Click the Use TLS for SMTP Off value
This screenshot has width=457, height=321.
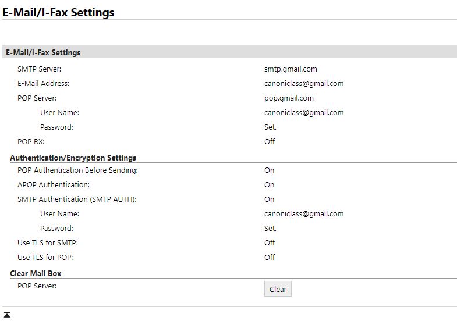270,242
